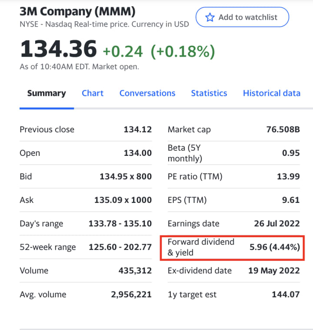Click Day's range value 133.78 - 135.10

point(120,223)
